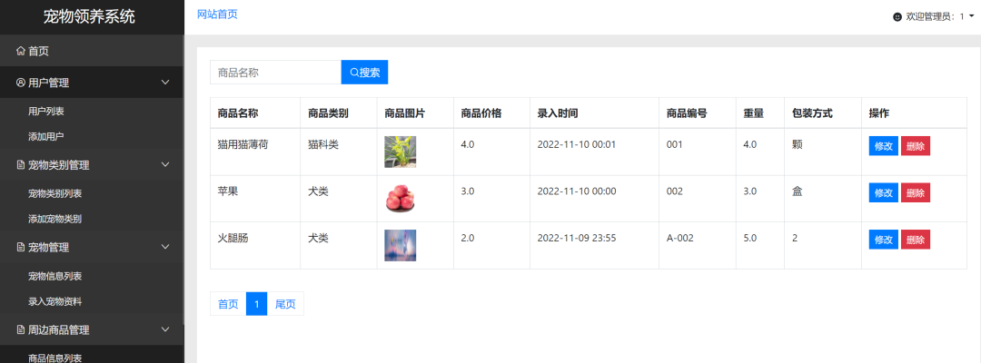Screen dimensions: 981x363
Task: Click 修改 for 火腿肠 row
Action: [x=884, y=240]
